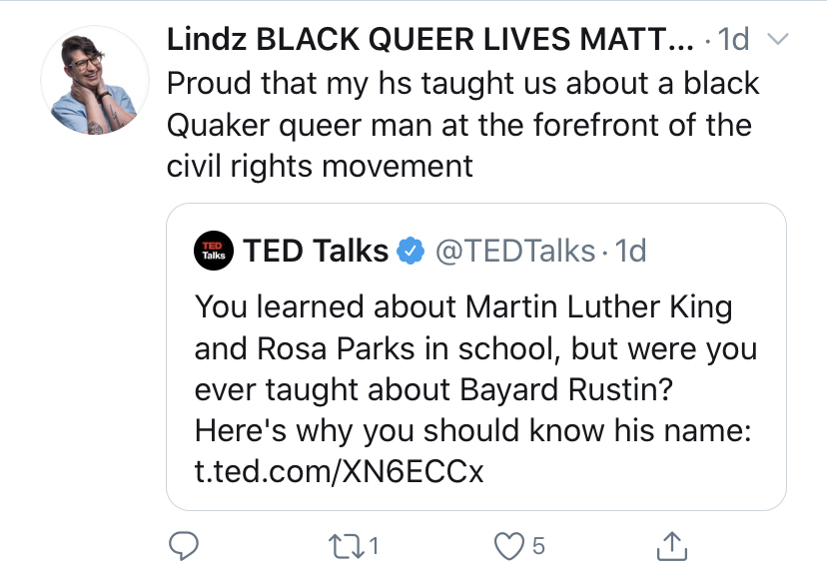
Task: Open the share options icon
Action: tap(672, 545)
